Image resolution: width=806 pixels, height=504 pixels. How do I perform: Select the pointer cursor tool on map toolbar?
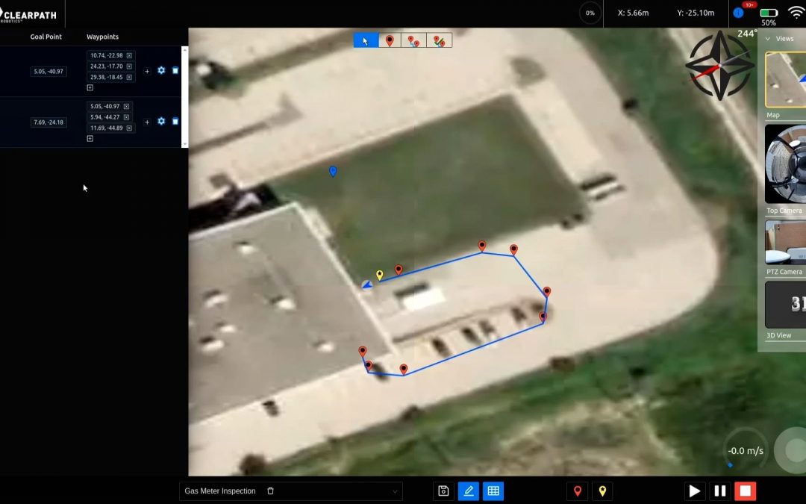click(366, 41)
